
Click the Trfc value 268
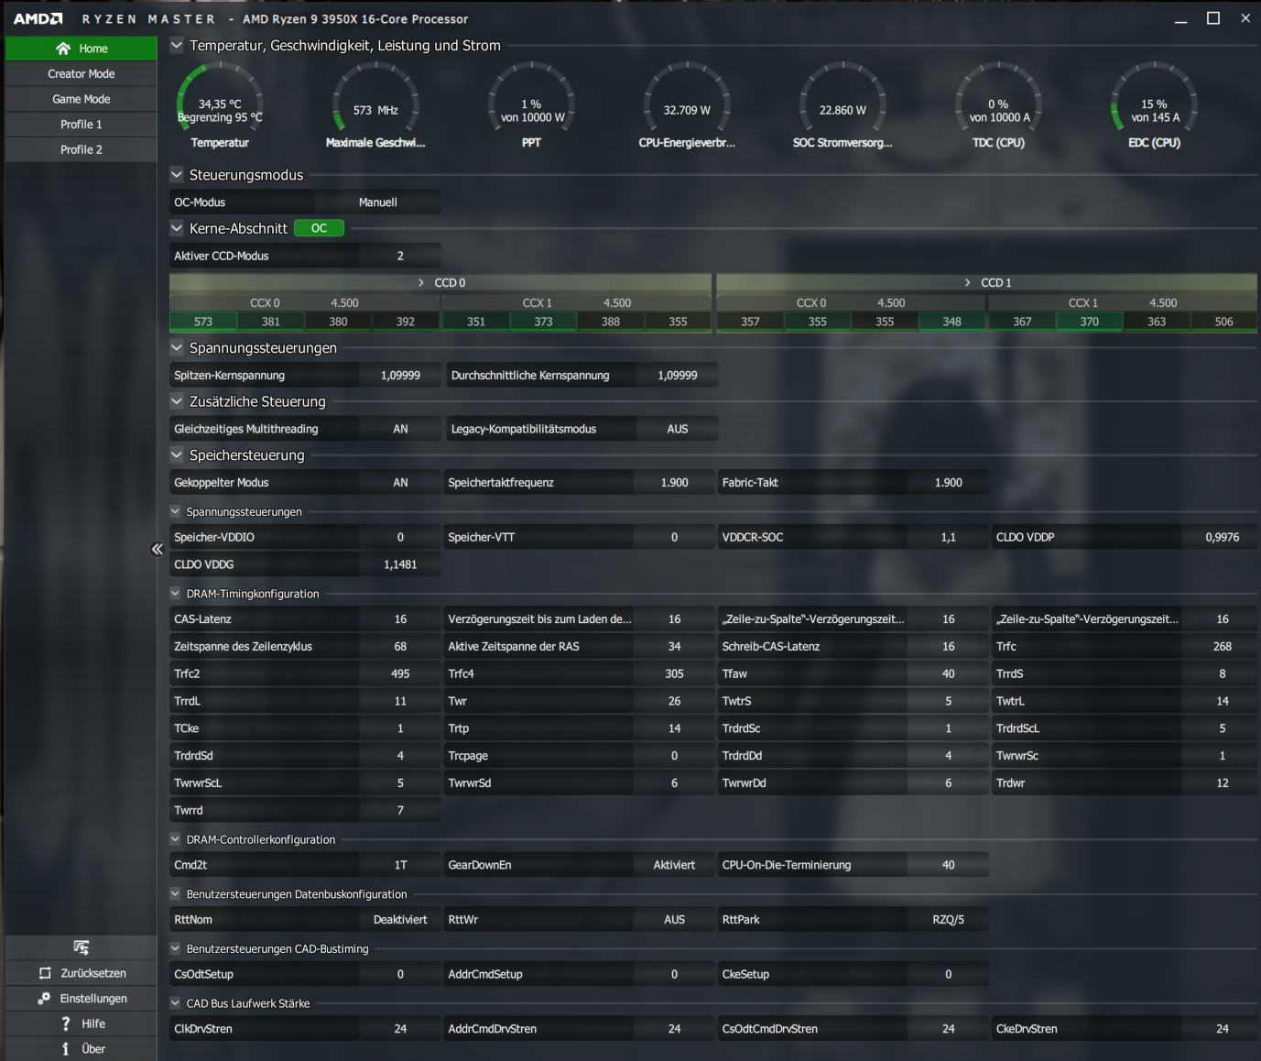tap(1222, 647)
